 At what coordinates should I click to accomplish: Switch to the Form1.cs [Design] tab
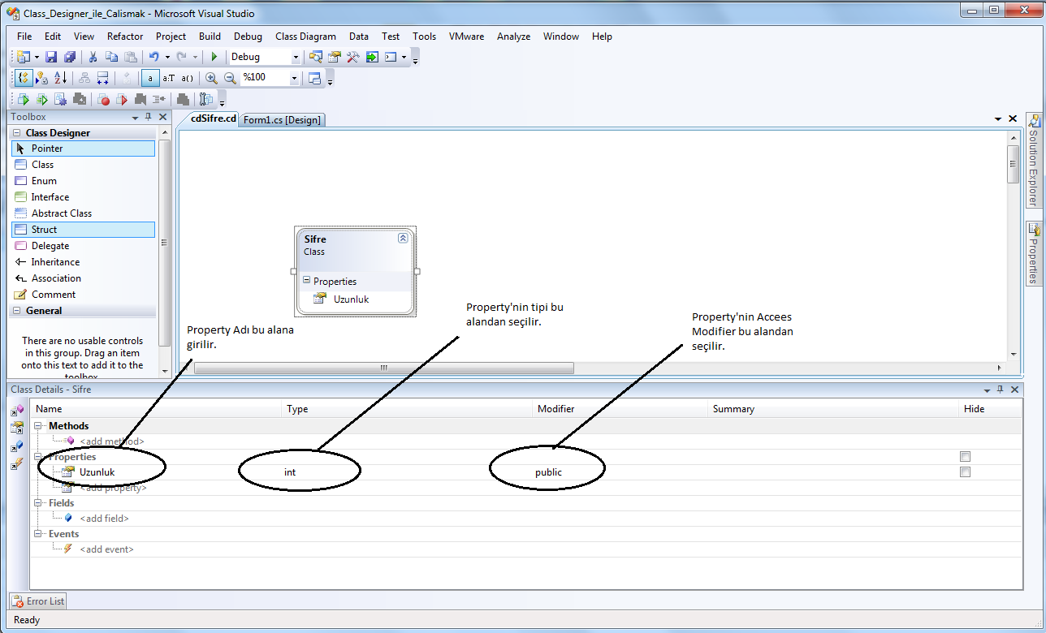(x=282, y=120)
